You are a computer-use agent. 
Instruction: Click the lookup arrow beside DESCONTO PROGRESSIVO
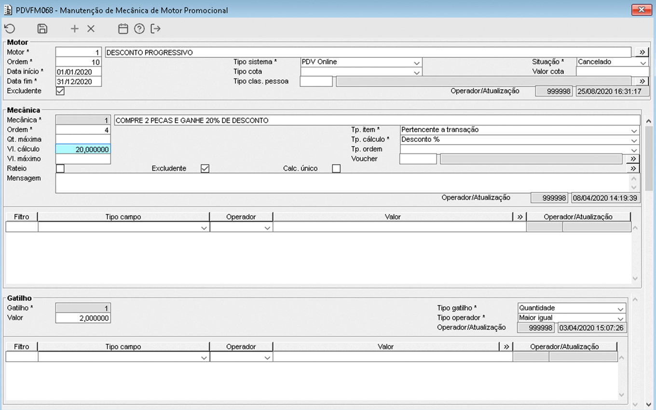[x=642, y=52]
